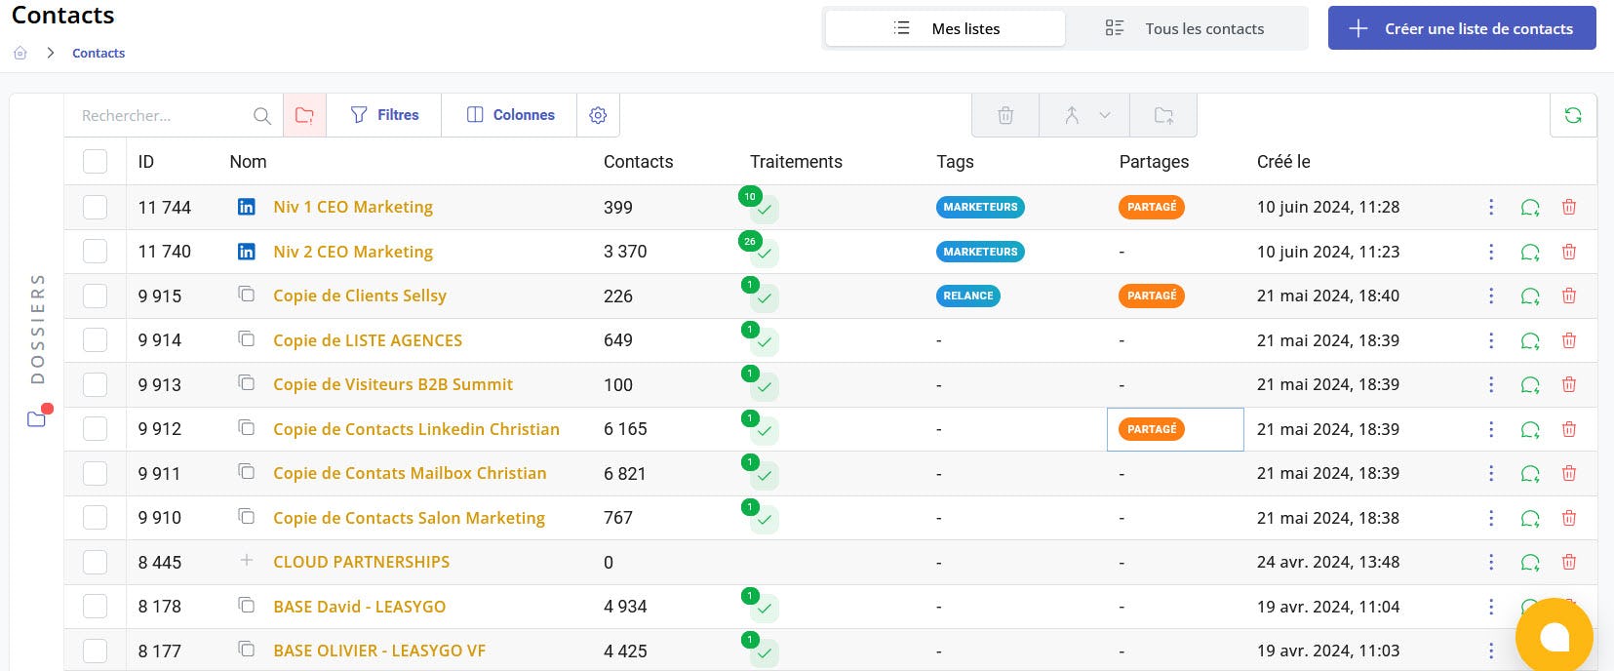Expand the merge actions dropdown arrow
This screenshot has width=1614, height=671.
(x=1104, y=115)
